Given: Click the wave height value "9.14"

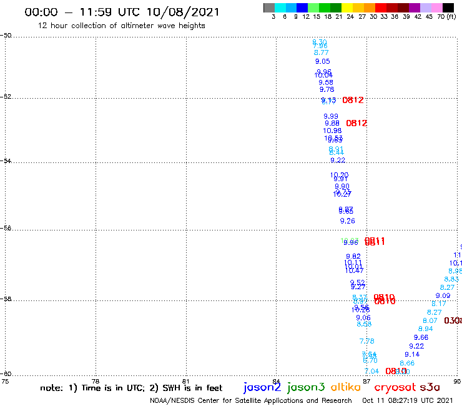Looking at the screenshot, I should pyautogui.click(x=412, y=354).
